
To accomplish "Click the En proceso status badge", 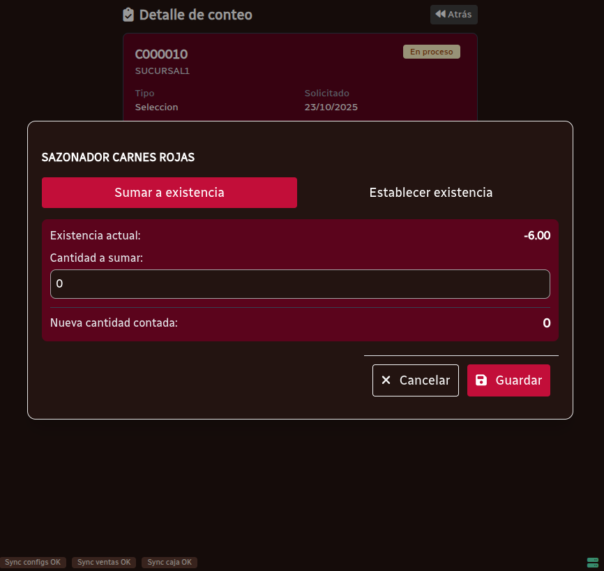I will (x=431, y=52).
